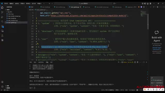Select test_fc.py in explorer tree
This screenshot has height=93, width=165.
[11, 14]
